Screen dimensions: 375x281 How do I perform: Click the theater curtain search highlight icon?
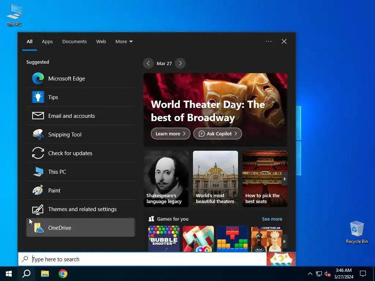(281, 259)
